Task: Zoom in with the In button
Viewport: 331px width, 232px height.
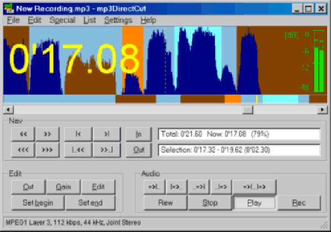Action: click(x=138, y=134)
